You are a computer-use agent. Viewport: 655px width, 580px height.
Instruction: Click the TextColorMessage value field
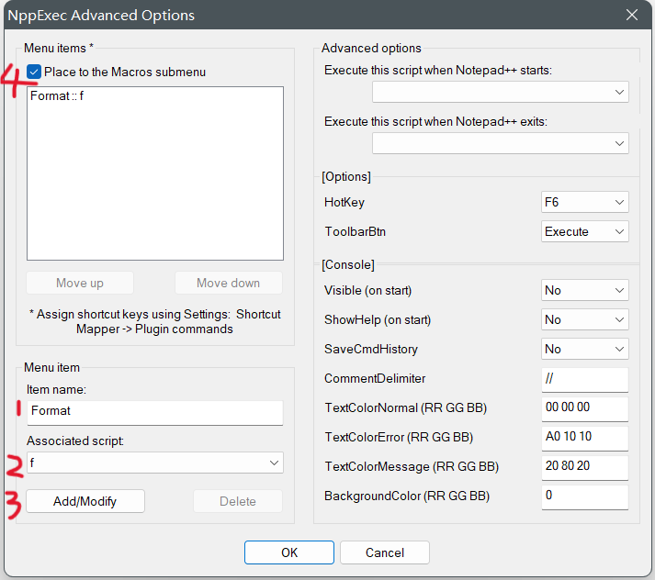pyautogui.click(x=585, y=467)
